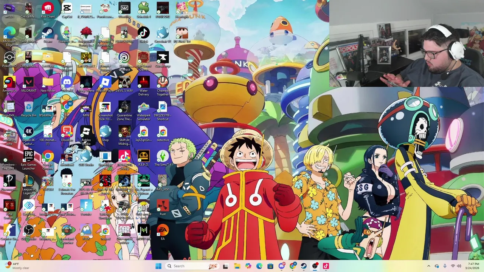Select the Waterpark Simulator desktop icon
484x272 pixels.
coord(144,111)
